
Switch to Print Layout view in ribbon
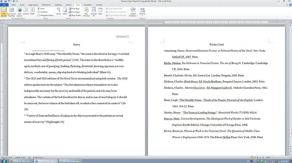4,12
